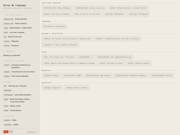Viewport: 180px width, 135px height.
Task: Collapse the Extra sidebar section
Action: tap(7, 82)
